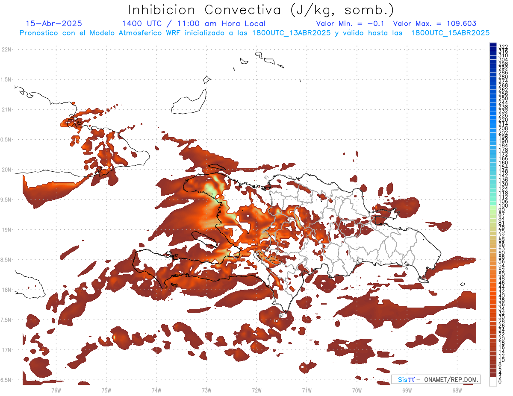Click the '19N' latitude label
Viewport: 513px width, 396px height.
click(x=6, y=230)
